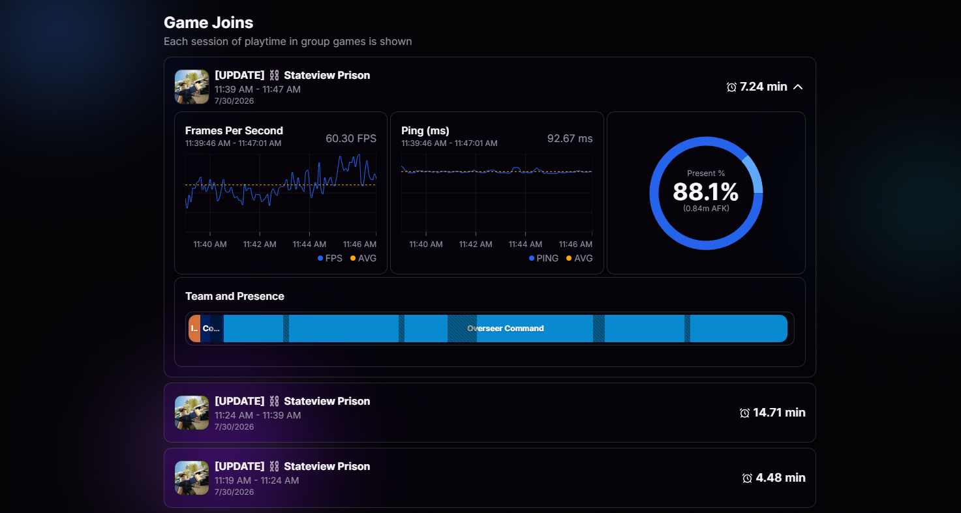
Task: Click game thumbnail of 11:19 AM session
Action: (192, 478)
